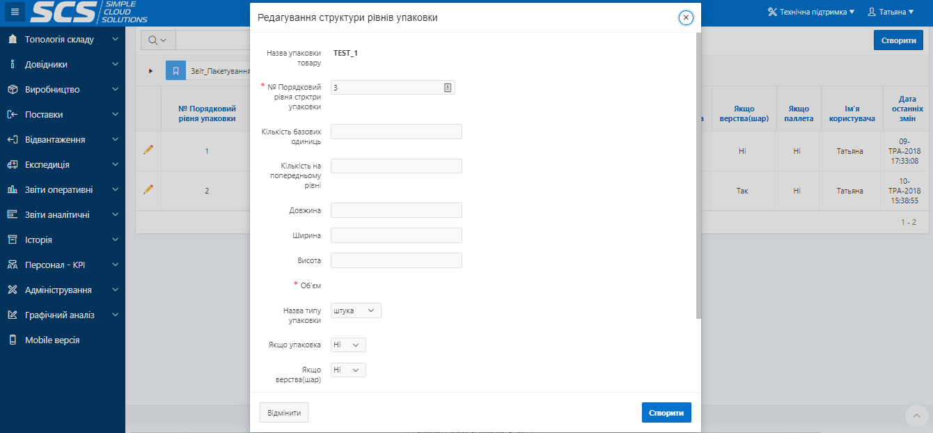Click the Звіти аналітичні list icon
Image resolution: width=933 pixels, height=433 pixels.
click(13, 215)
